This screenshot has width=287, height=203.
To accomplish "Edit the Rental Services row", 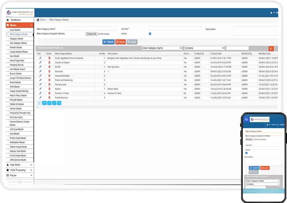I will tap(40, 97).
